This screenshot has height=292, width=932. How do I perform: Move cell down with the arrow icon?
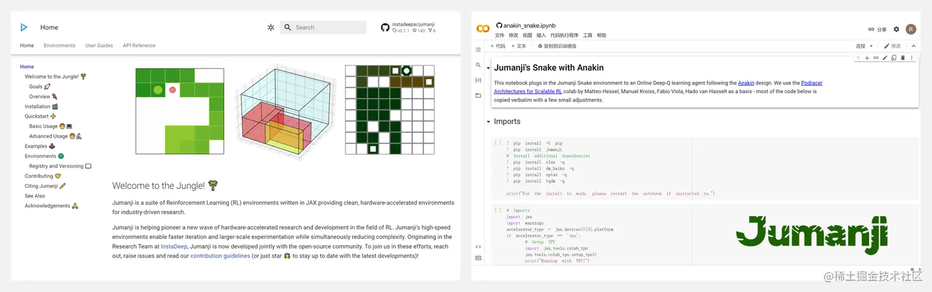point(867,58)
